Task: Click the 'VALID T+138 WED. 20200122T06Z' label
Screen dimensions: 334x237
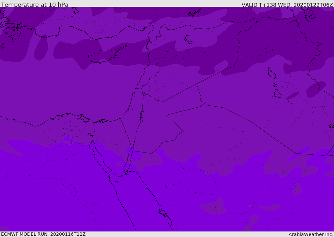Action: (287, 5)
